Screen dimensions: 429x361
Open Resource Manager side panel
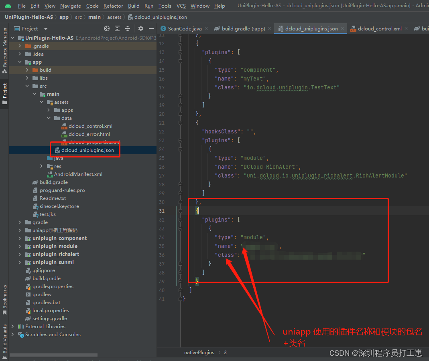[5, 50]
